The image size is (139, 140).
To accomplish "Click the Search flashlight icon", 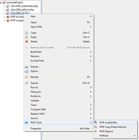I will [27, 83].
